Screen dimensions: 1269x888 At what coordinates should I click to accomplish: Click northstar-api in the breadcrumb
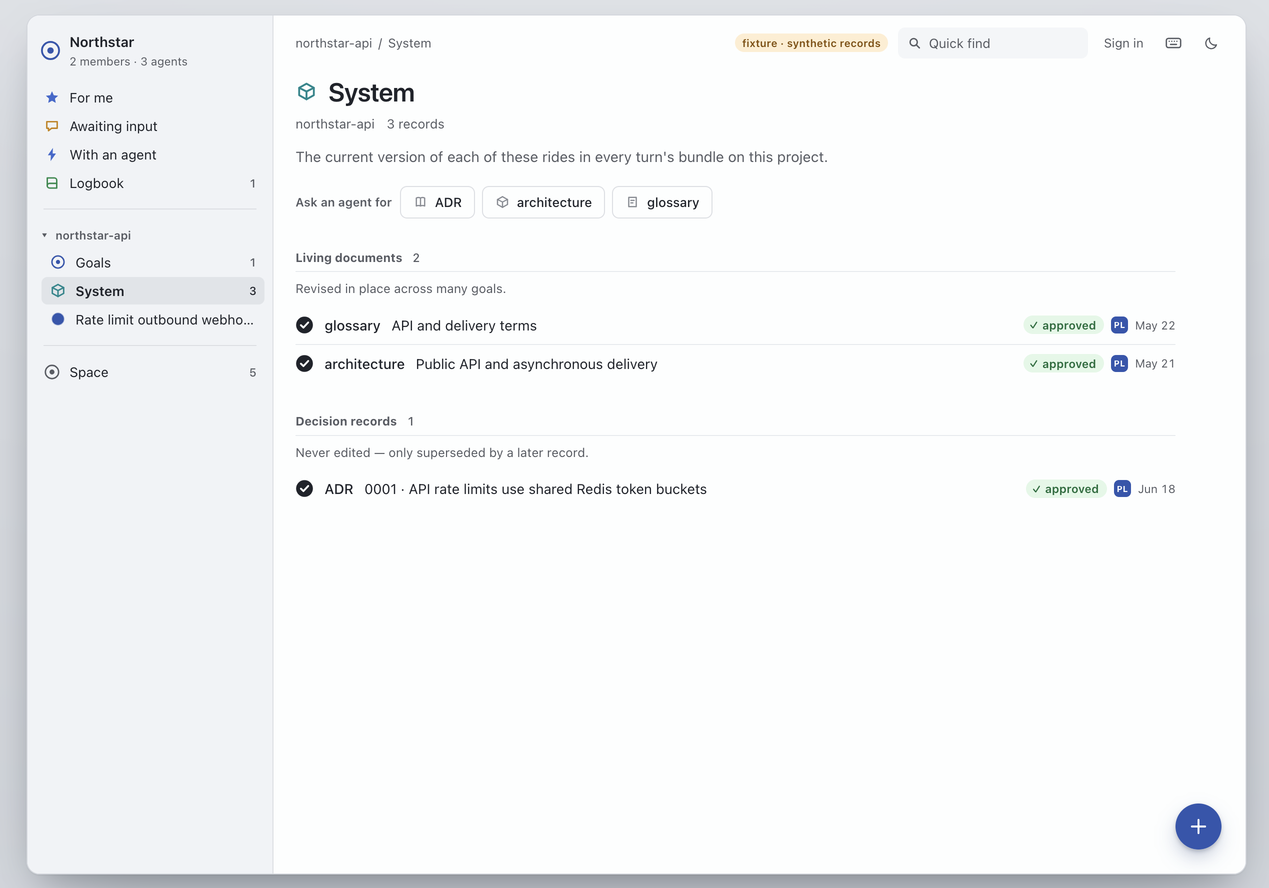(x=334, y=43)
